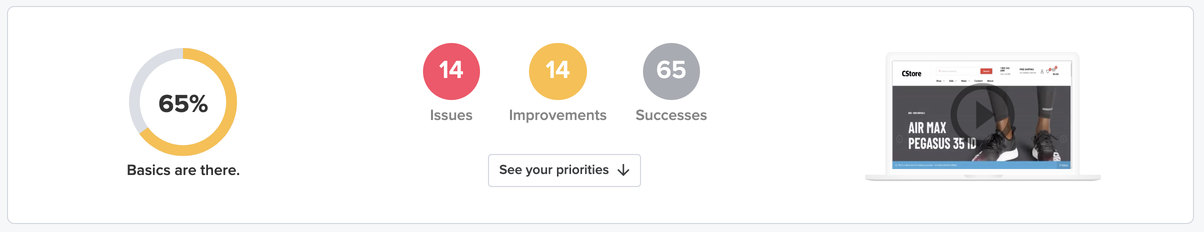Click the Basics are there text
The image size is (1204, 232).
tap(183, 170)
